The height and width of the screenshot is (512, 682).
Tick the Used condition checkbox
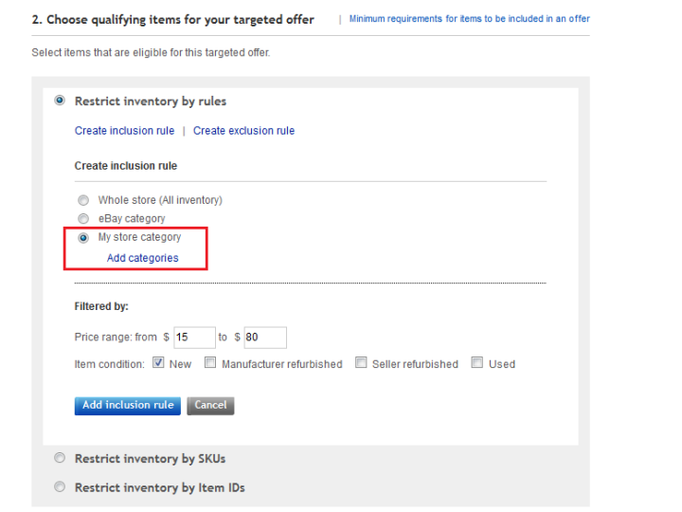(x=477, y=362)
